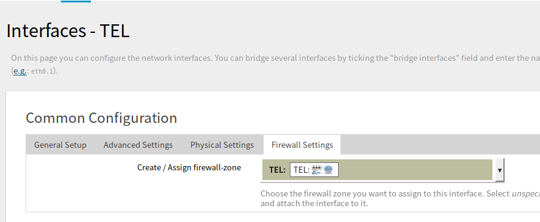Click the white TEL interface badge
Viewport: 540px width, 222px height.
[x=314, y=170]
